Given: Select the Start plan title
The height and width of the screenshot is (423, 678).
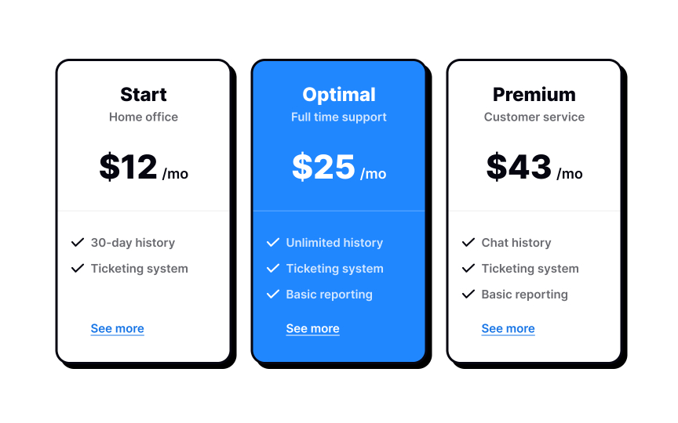Looking at the screenshot, I should [x=144, y=95].
